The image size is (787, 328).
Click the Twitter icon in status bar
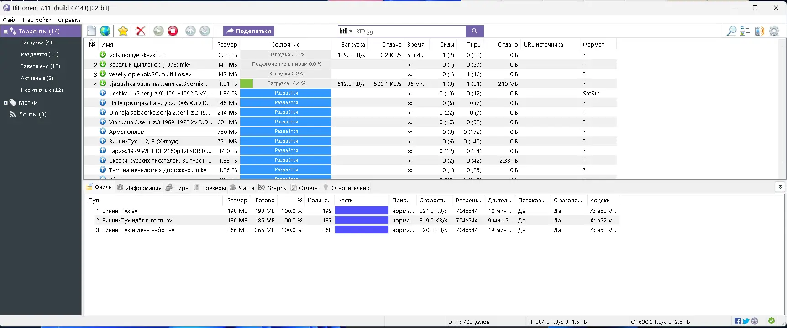pyautogui.click(x=745, y=321)
